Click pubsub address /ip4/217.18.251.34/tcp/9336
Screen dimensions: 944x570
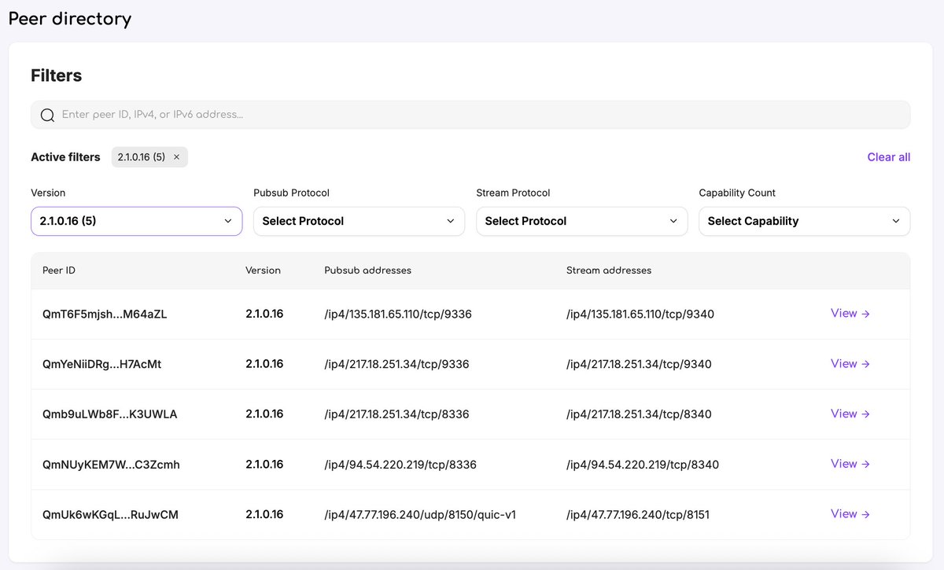click(x=396, y=364)
